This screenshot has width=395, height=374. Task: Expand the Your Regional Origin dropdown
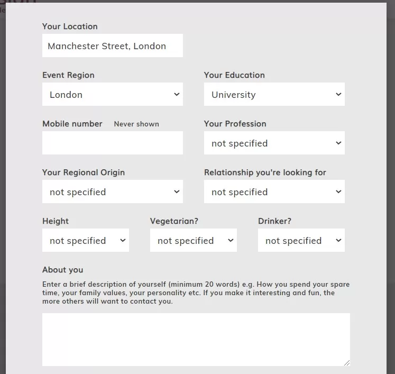[x=112, y=192]
